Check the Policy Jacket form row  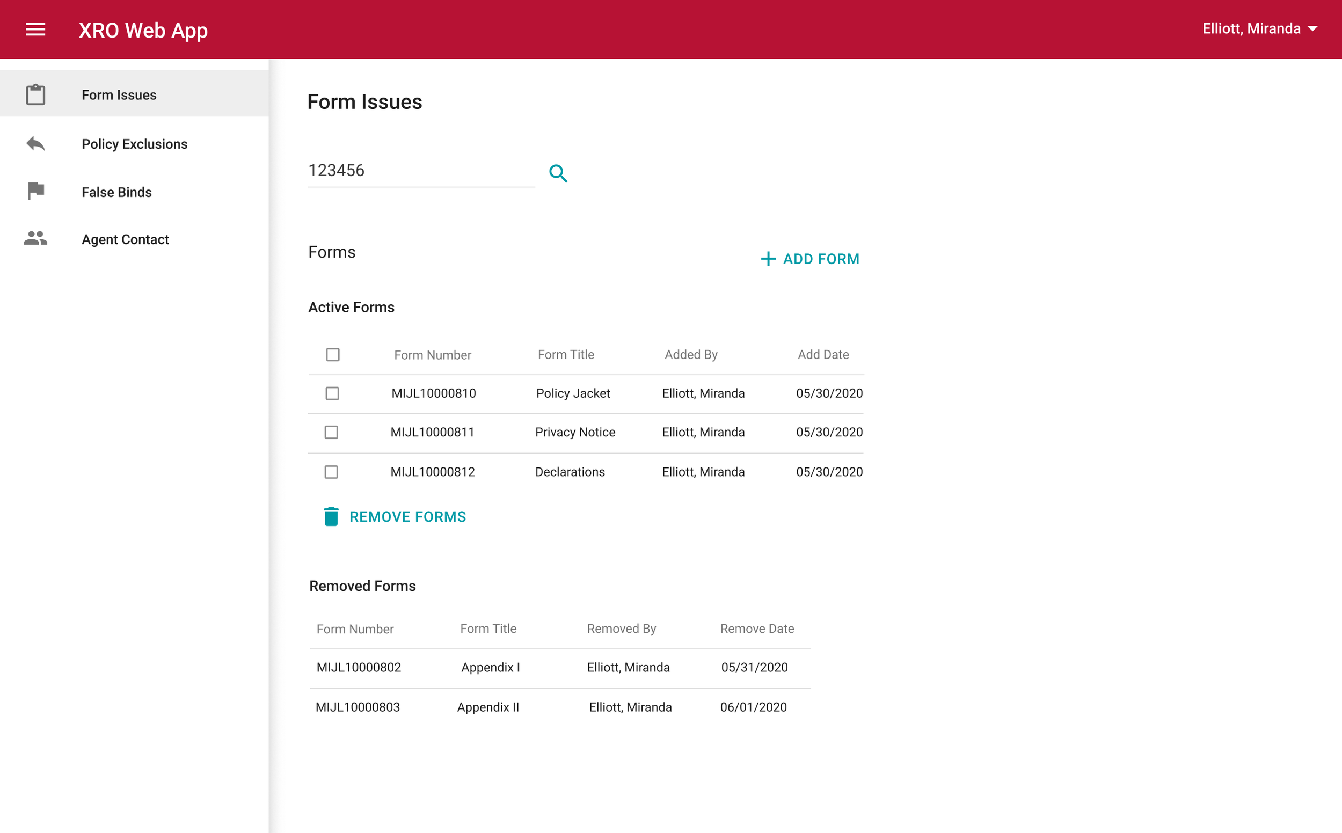[332, 393]
